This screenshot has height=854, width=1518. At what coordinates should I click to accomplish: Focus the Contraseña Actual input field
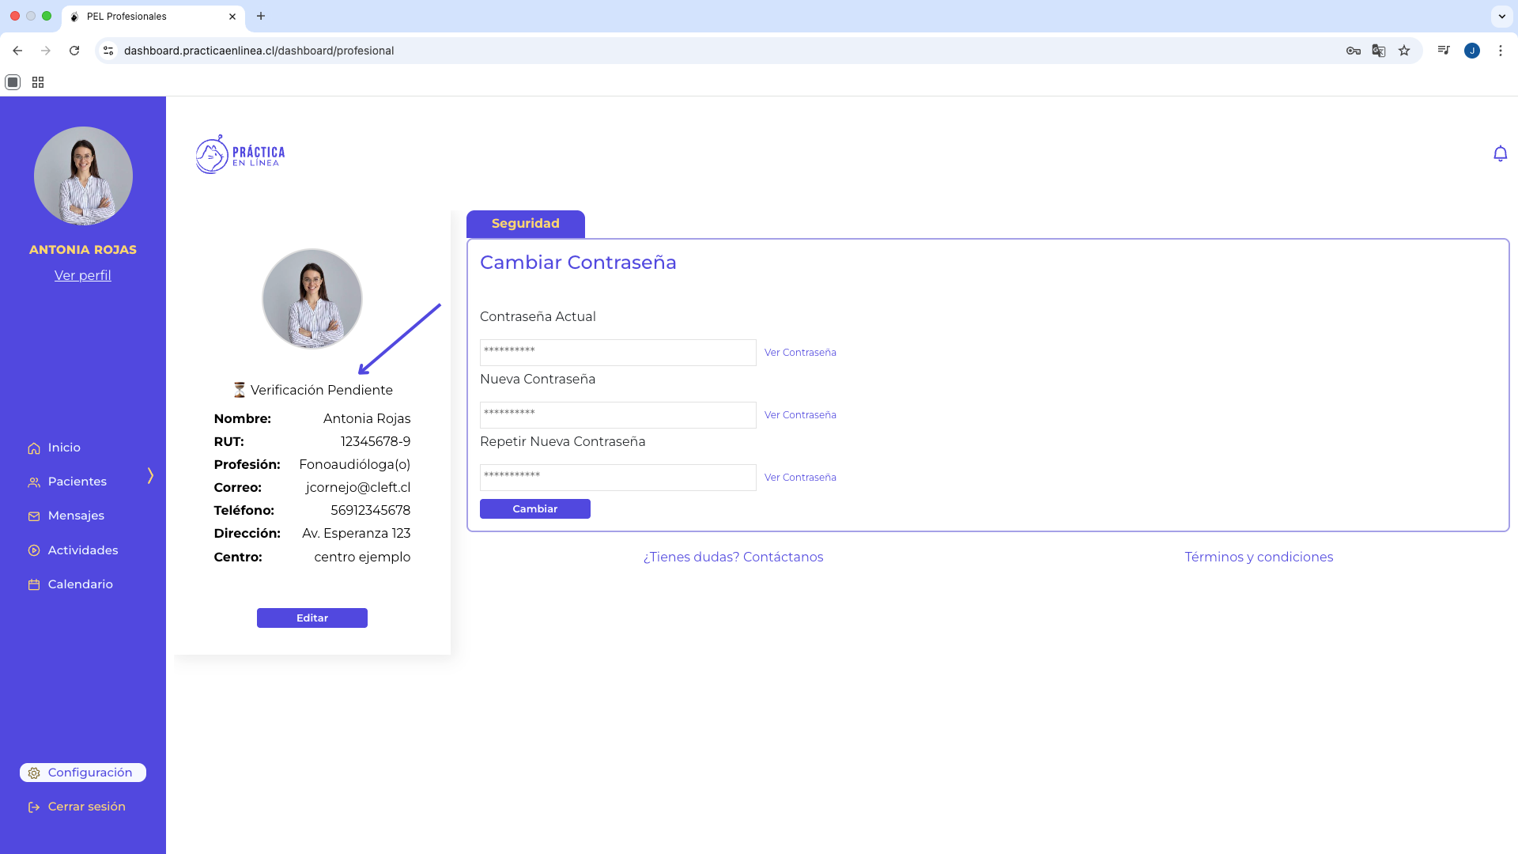pos(617,353)
